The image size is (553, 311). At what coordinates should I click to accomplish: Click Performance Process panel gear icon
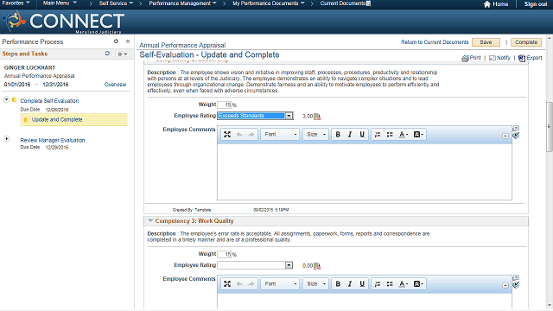point(116,41)
